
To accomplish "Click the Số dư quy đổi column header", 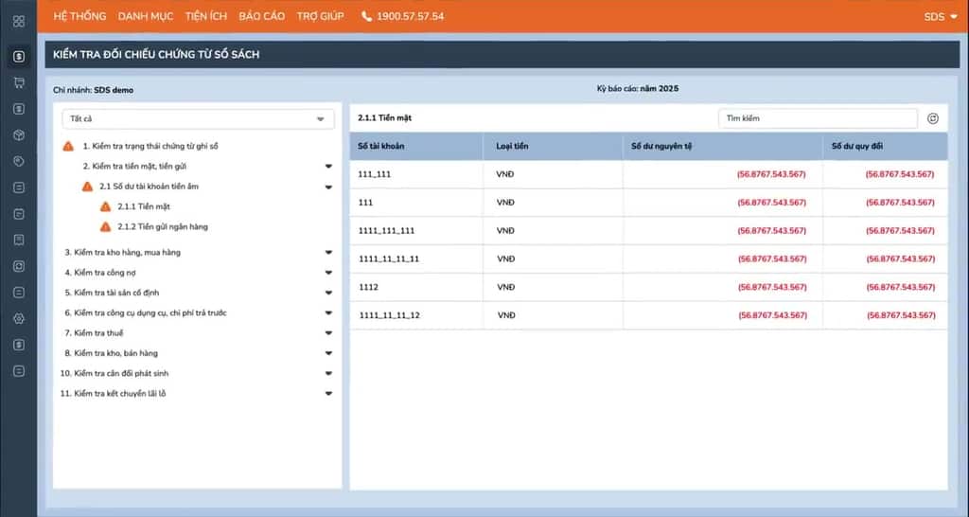I will point(856,147).
